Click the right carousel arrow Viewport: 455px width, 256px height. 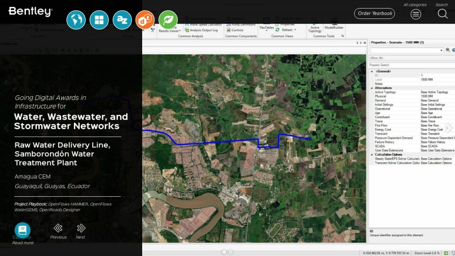(x=448, y=128)
